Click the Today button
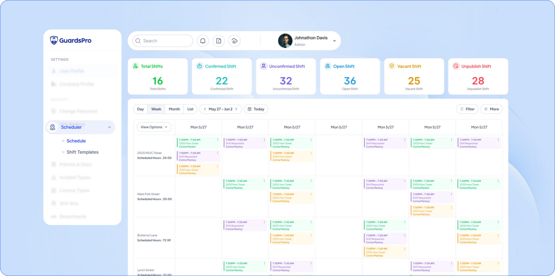Viewport: 555px width, 276px height. point(256,109)
